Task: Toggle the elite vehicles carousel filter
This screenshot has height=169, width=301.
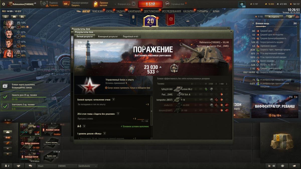Action: (8, 143)
